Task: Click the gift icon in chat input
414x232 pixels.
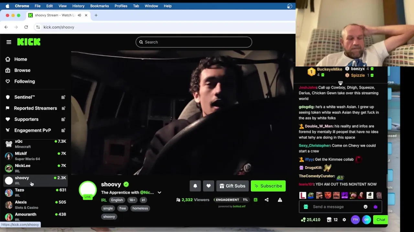Action: coord(306,207)
